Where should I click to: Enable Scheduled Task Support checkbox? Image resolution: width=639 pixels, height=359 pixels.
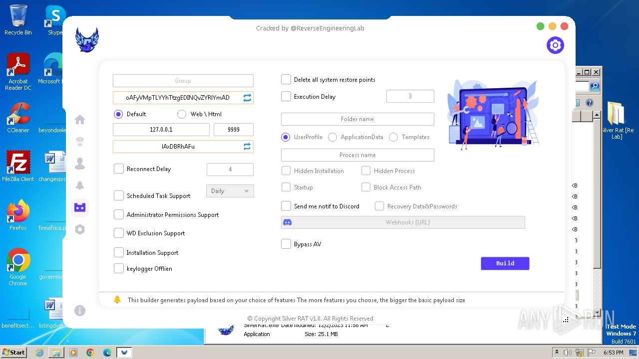click(119, 195)
